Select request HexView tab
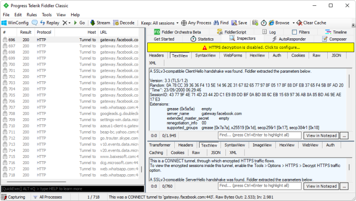Viewport: 356px width, 201px height. click(x=257, y=55)
